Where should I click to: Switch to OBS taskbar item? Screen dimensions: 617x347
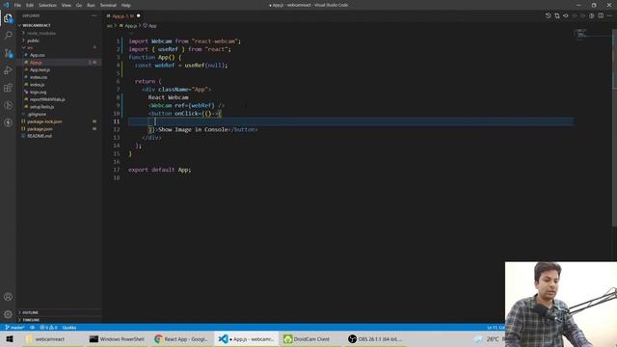coord(375,339)
